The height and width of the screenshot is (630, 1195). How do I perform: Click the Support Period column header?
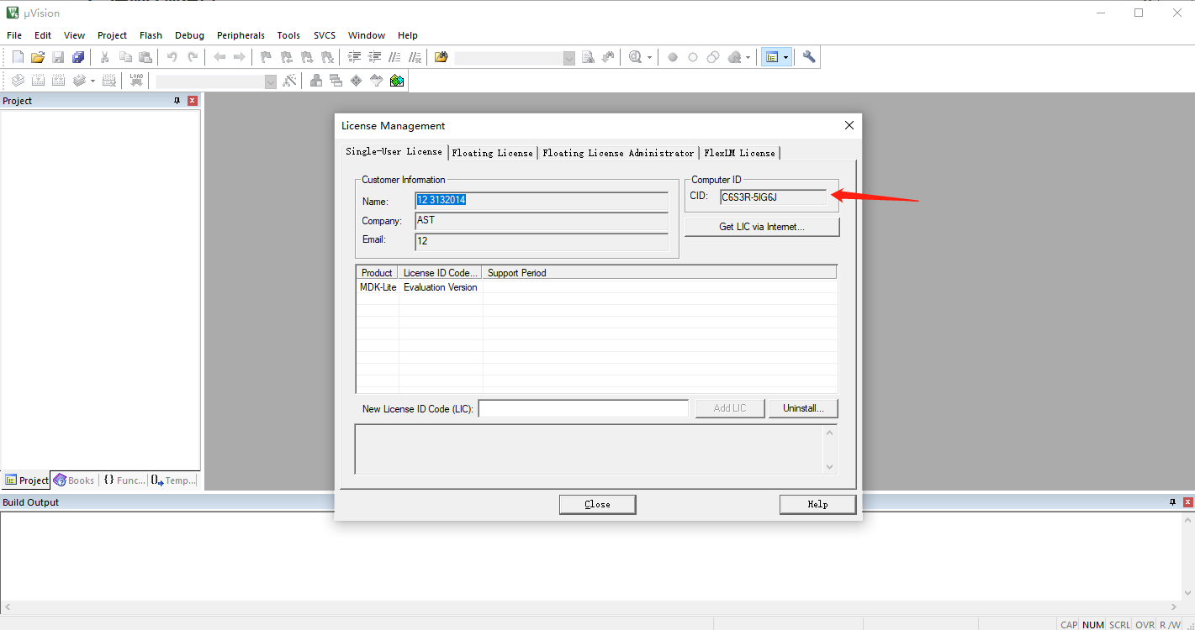click(659, 272)
